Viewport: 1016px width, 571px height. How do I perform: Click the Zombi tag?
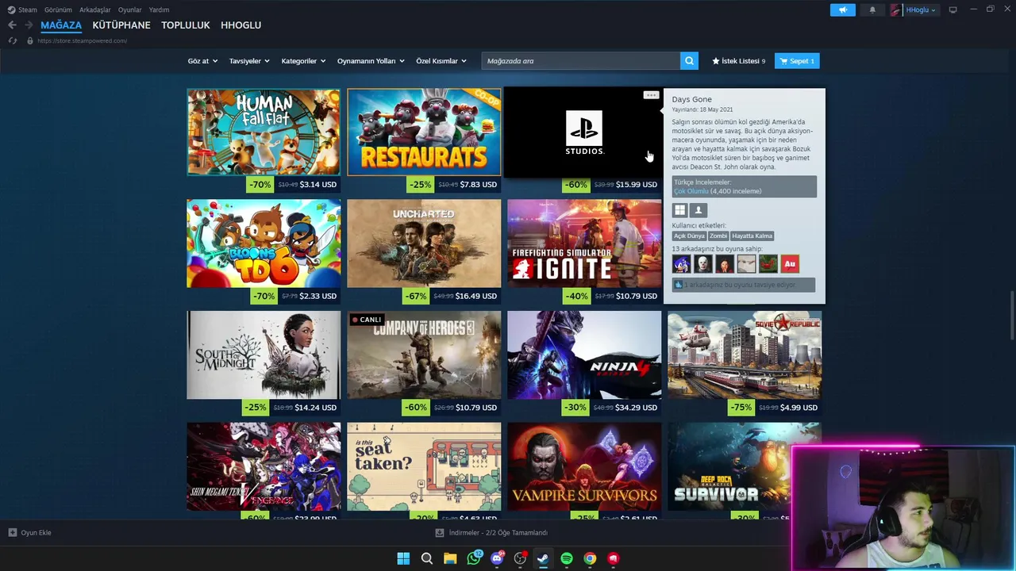point(718,236)
